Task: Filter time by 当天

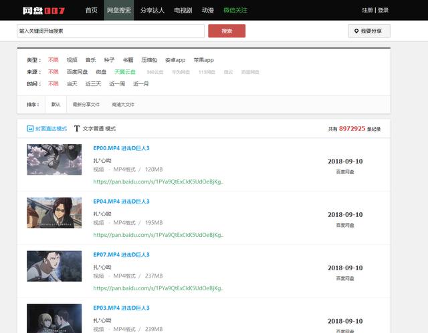Action: (x=72, y=84)
